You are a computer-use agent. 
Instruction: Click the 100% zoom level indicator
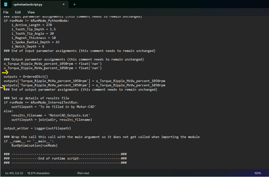(x=258, y=173)
